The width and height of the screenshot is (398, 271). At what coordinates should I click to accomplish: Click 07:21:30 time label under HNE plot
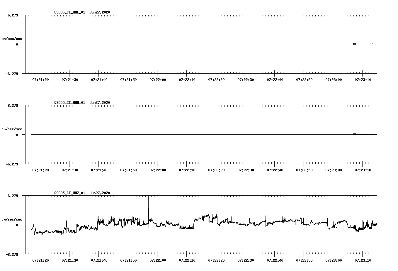(70, 79)
